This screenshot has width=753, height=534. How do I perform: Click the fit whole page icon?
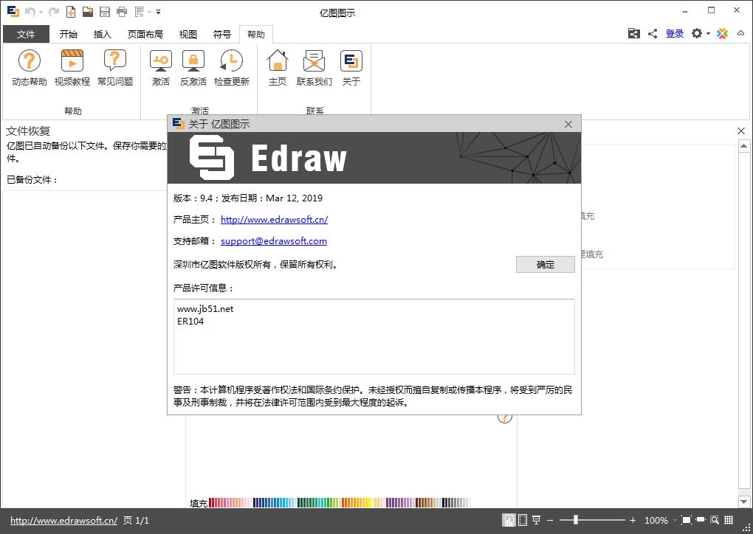(x=687, y=520)
